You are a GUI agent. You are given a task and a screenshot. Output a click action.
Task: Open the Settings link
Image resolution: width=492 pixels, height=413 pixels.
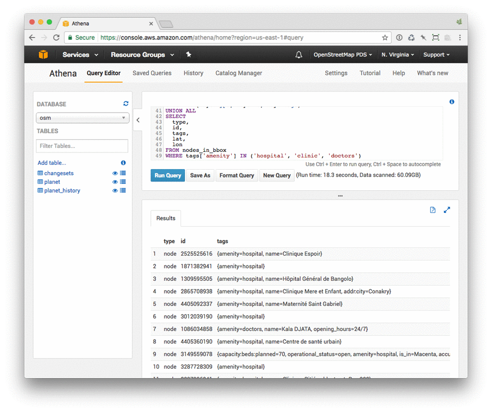tap(336, 73)
